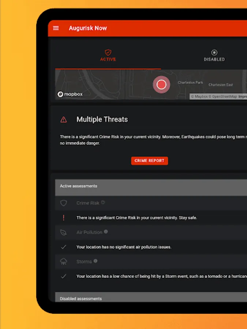Select the Disabled assessments header
Image resolution: width=247 pixels, height=329 pixels.
(x=151, y=297)
